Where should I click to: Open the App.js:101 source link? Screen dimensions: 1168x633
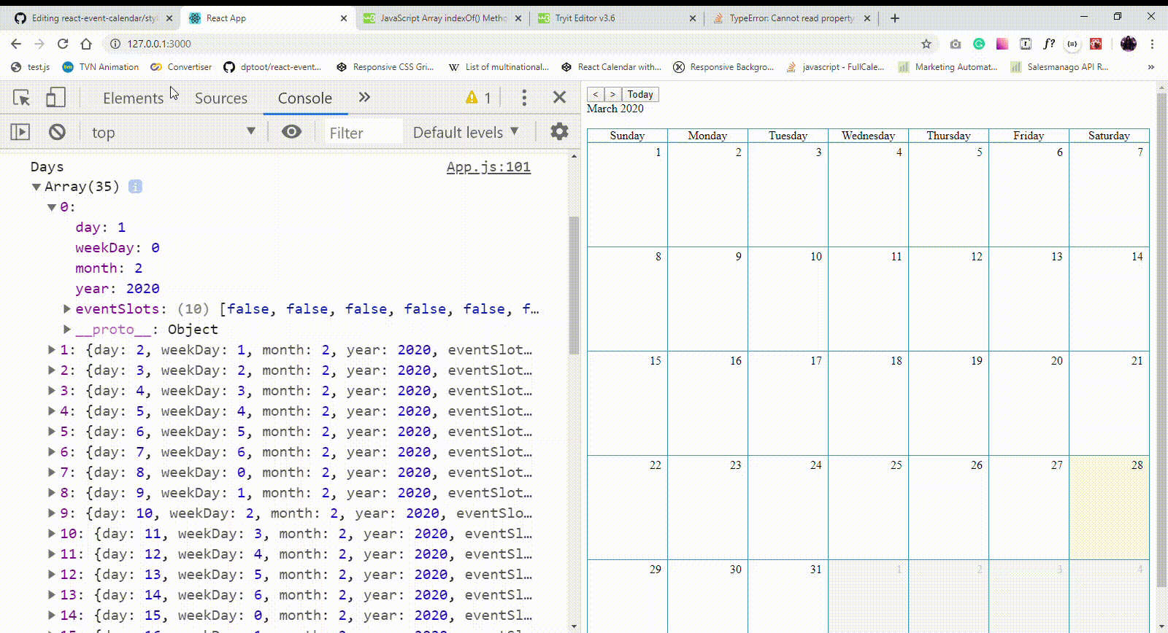click(x=488, y=167)
